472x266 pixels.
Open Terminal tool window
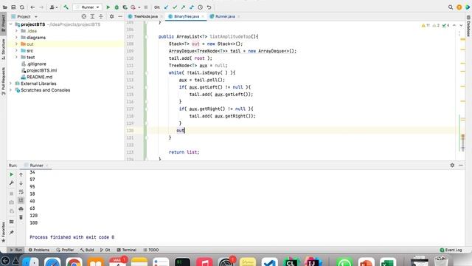pyautogui.click(x=126, y=250)
